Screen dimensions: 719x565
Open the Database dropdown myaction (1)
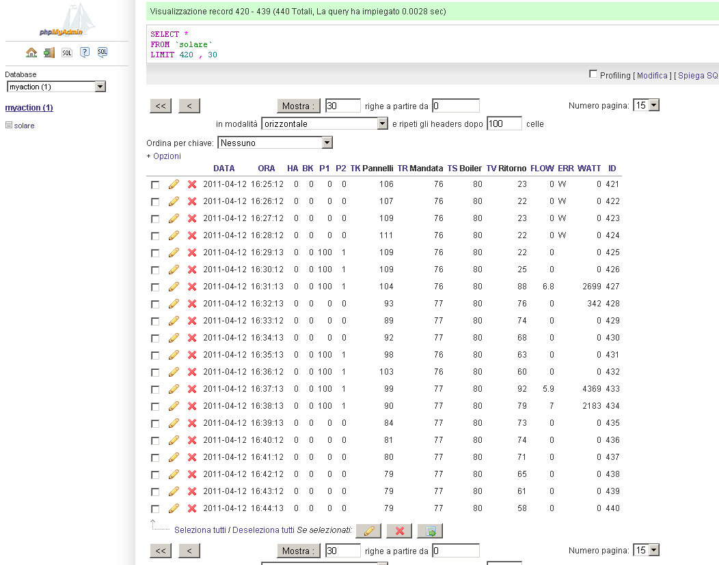point(56,87)
